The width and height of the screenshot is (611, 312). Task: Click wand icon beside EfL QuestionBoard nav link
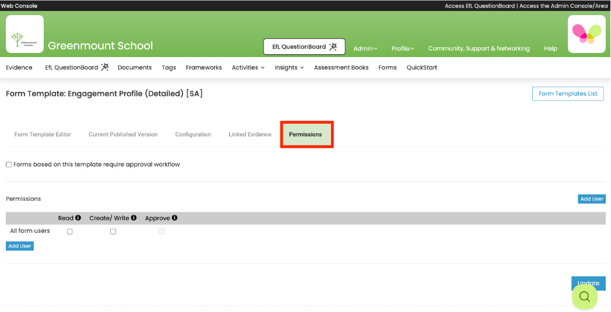105,67
